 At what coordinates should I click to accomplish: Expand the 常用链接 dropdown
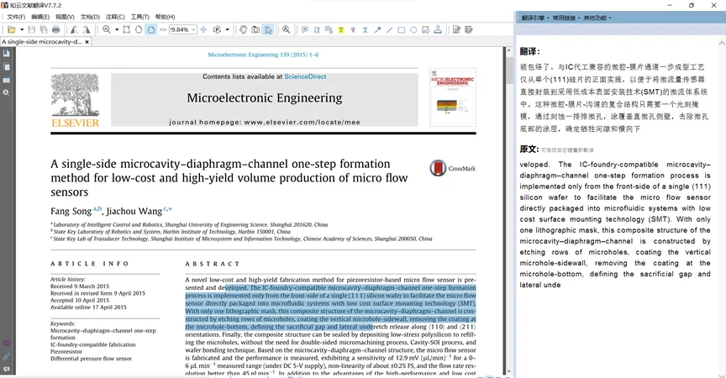coord(566,18)
